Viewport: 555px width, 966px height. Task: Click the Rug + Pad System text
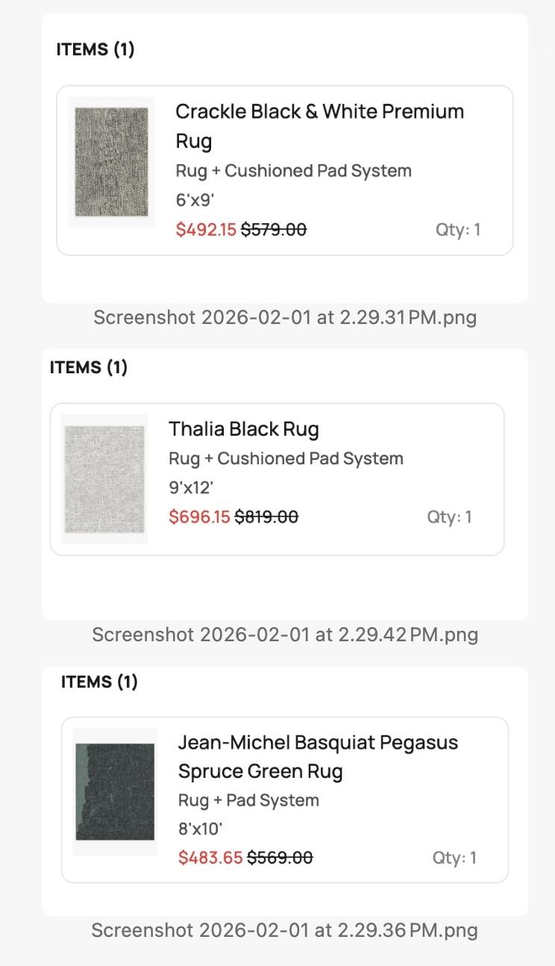coord(248,800)
